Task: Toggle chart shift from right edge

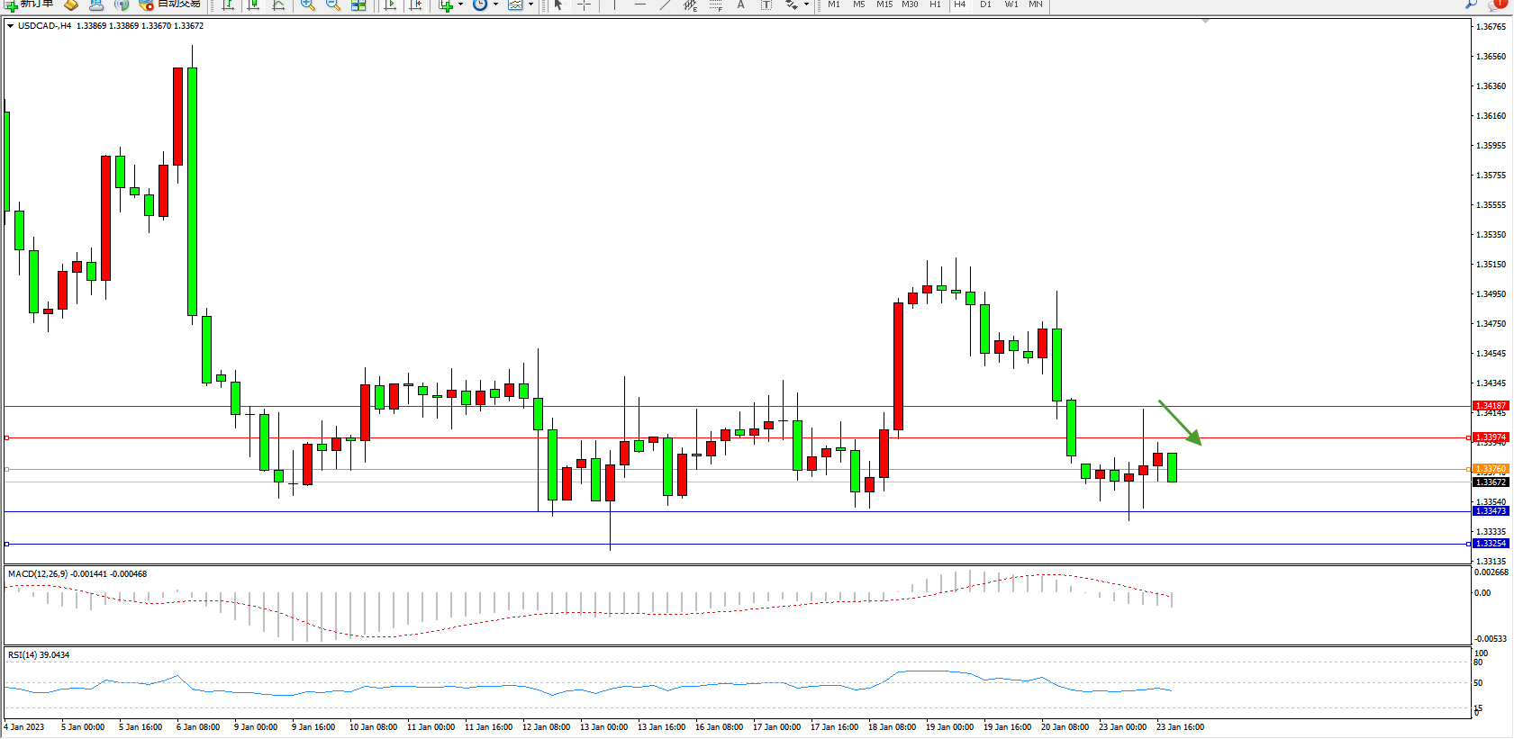Action: pyautogui.click(x=415, y=5)
